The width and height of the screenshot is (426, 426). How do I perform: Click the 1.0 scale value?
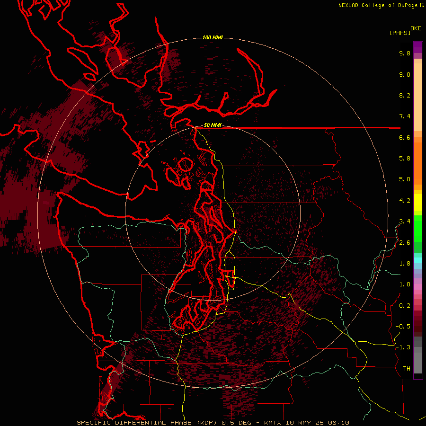[405, 284]
